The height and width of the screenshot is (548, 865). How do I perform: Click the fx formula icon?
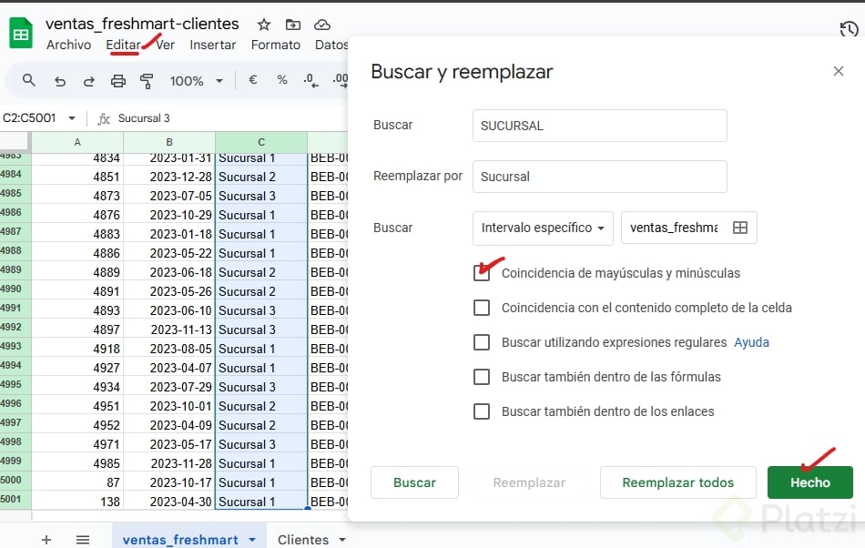click(x=104, y=118)
